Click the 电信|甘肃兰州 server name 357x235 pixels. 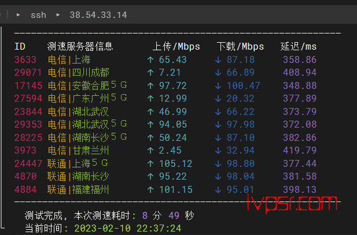coord(79,150)
